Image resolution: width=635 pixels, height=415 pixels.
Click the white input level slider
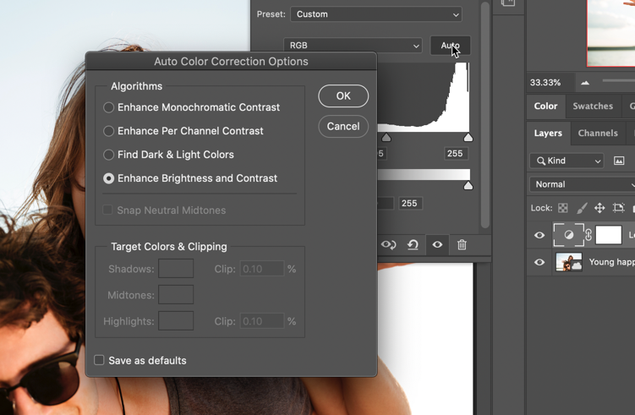coord(468,137)
